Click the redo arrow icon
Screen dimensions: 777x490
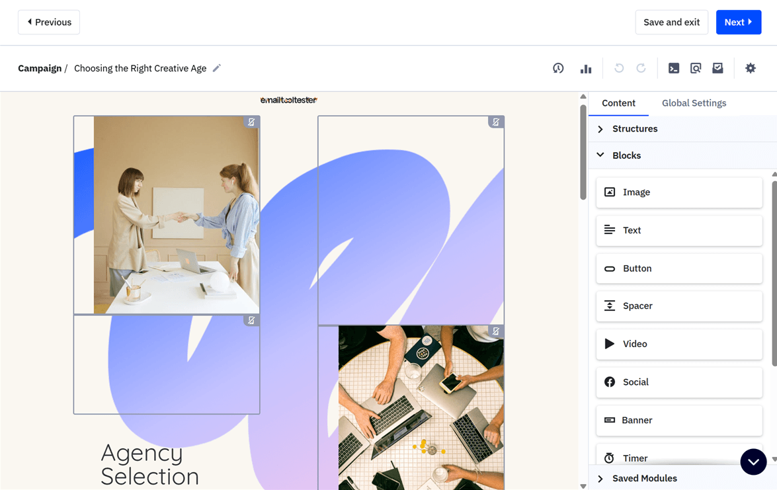641,68
